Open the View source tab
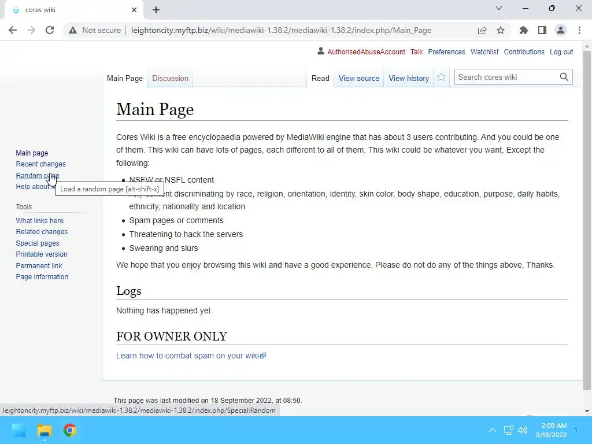The width and height of the screenshot is (592, 444). 359,78
